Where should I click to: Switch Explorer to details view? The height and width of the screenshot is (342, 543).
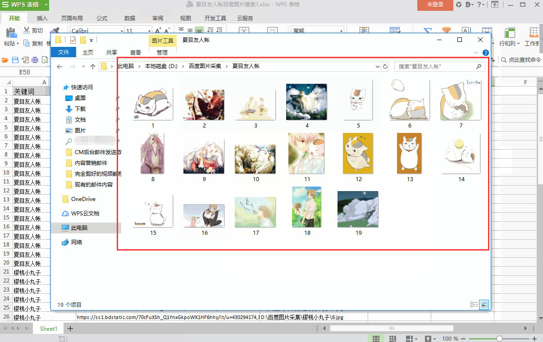tap(474, 305)
